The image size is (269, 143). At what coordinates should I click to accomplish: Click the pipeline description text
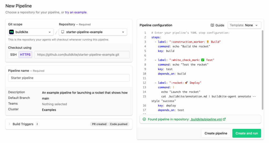(x=85, y=93)
